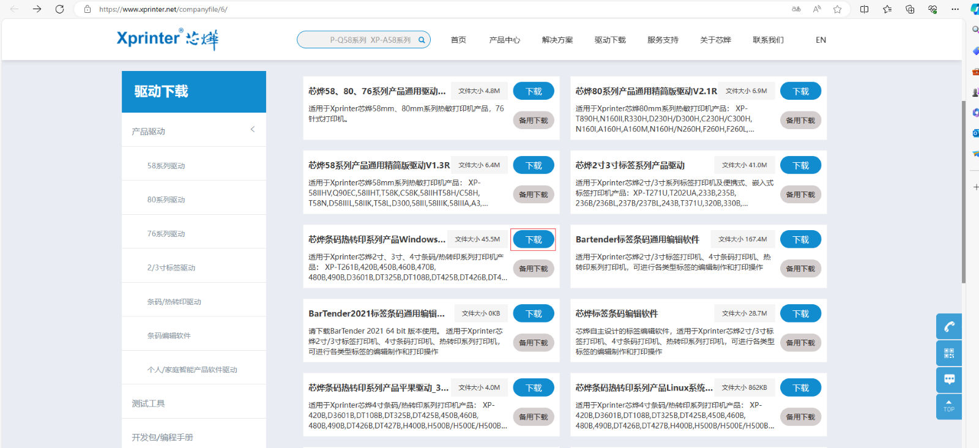
Task: Select 80系列驱动 in the sidebar
Action: coord(166,200)
